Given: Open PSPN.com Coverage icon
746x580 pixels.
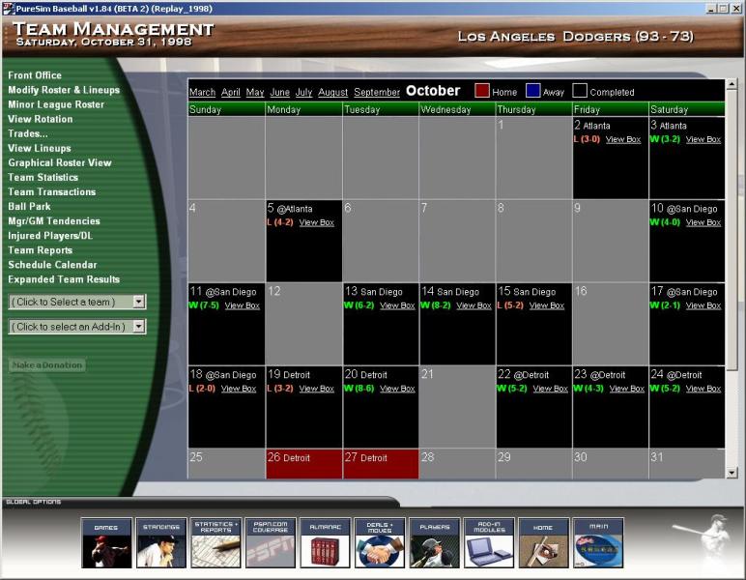Looking at the screenshot, I should [x=271, y=543].
